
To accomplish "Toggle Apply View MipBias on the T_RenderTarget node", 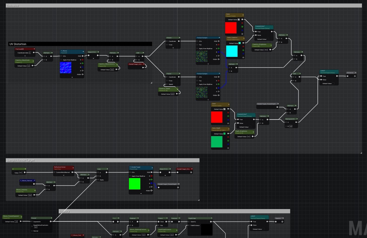I will coord(130,176).
